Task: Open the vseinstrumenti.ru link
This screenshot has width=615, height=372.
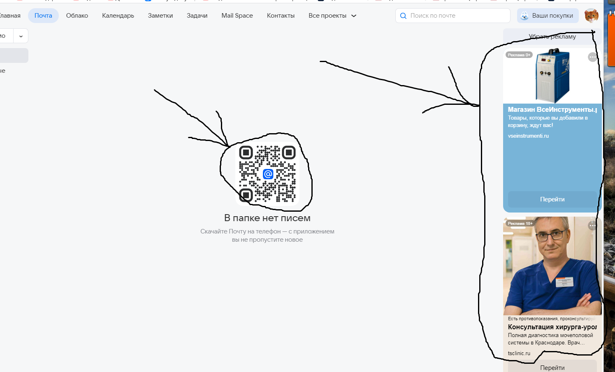Action: tap(528, 136)
